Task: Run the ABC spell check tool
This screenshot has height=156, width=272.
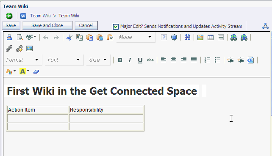Action: pos(29,37)
